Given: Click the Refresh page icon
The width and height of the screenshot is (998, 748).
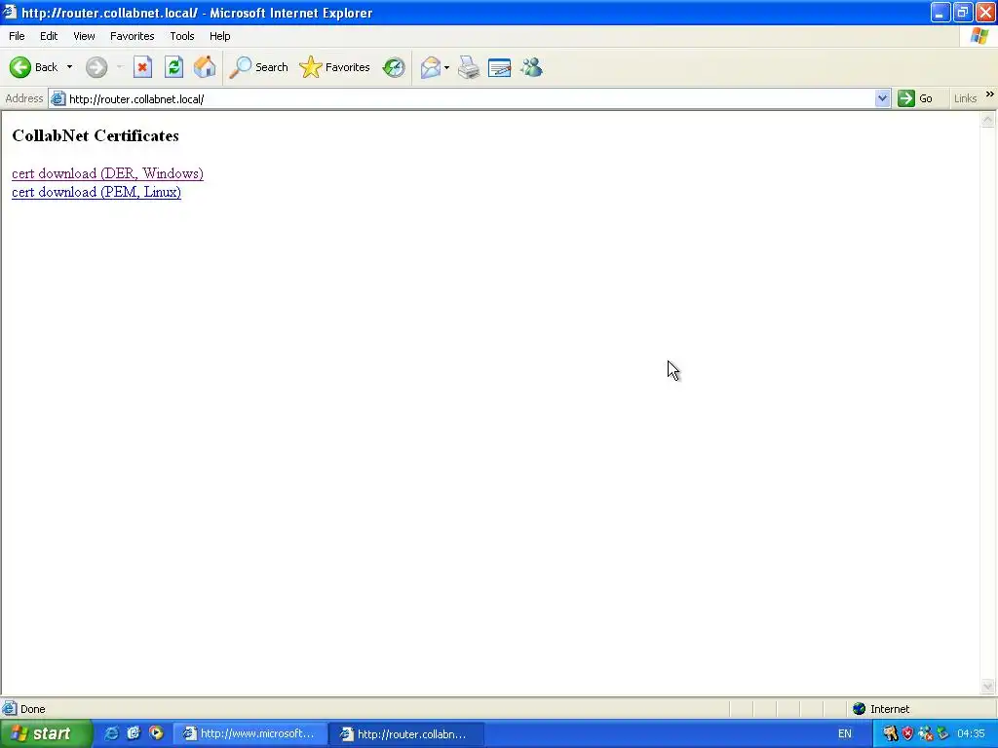Looking at the screenshot, I should click(173, 67).
